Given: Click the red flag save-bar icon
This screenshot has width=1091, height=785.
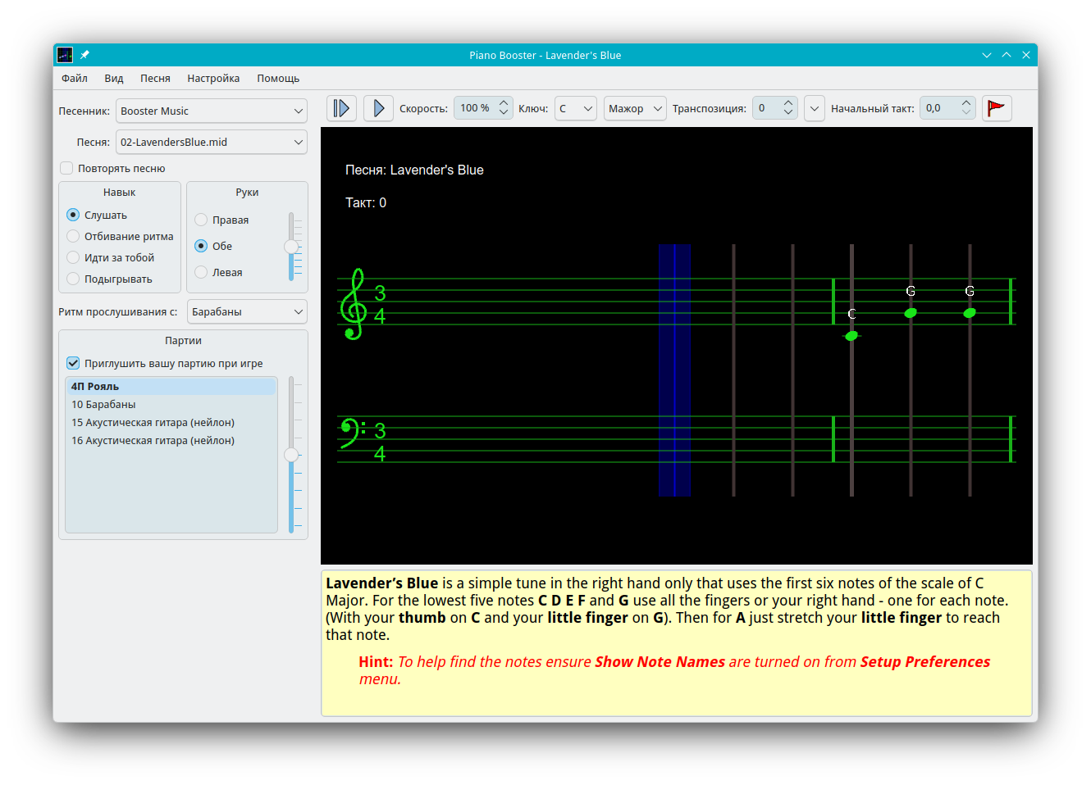Looking at the screenshot, I should tap(996, 108).
